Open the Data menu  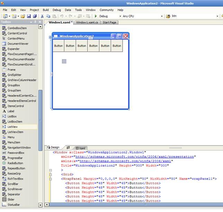point(68,10)
